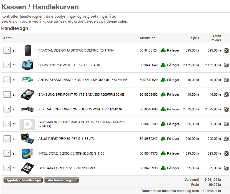Remove Antistatbånd håndledd from cart
This screenshot has height=194, width=230.
click(226, 80)
